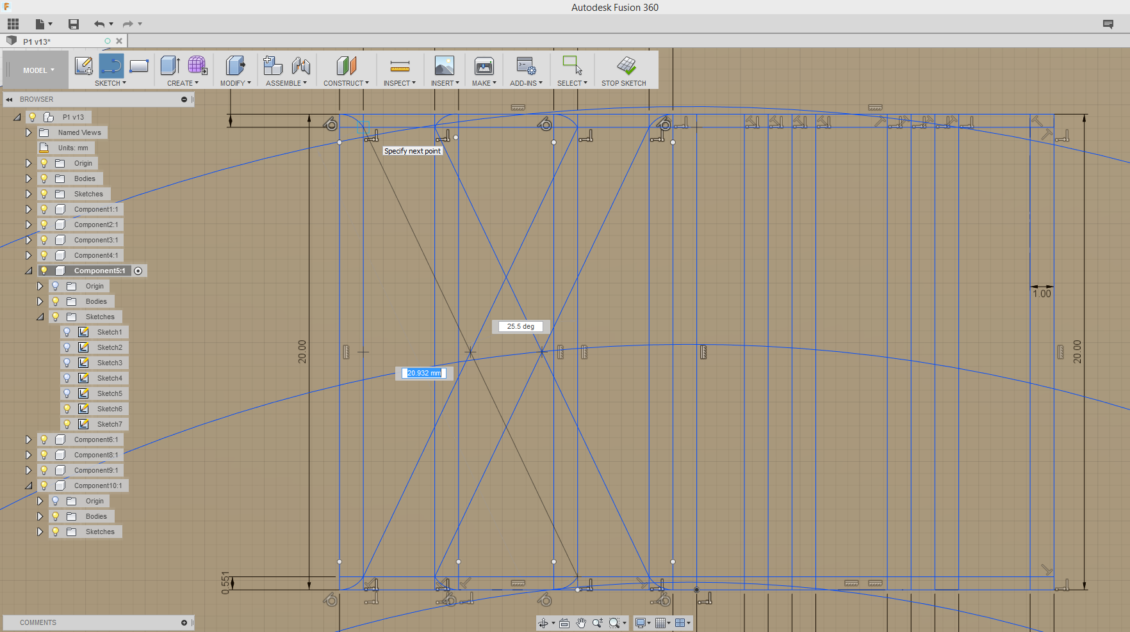Image resolution: width=1130 pixels, height=632 pixels.
Task: Click the Stop Sketch icon
Action: (x=626, y=66)
